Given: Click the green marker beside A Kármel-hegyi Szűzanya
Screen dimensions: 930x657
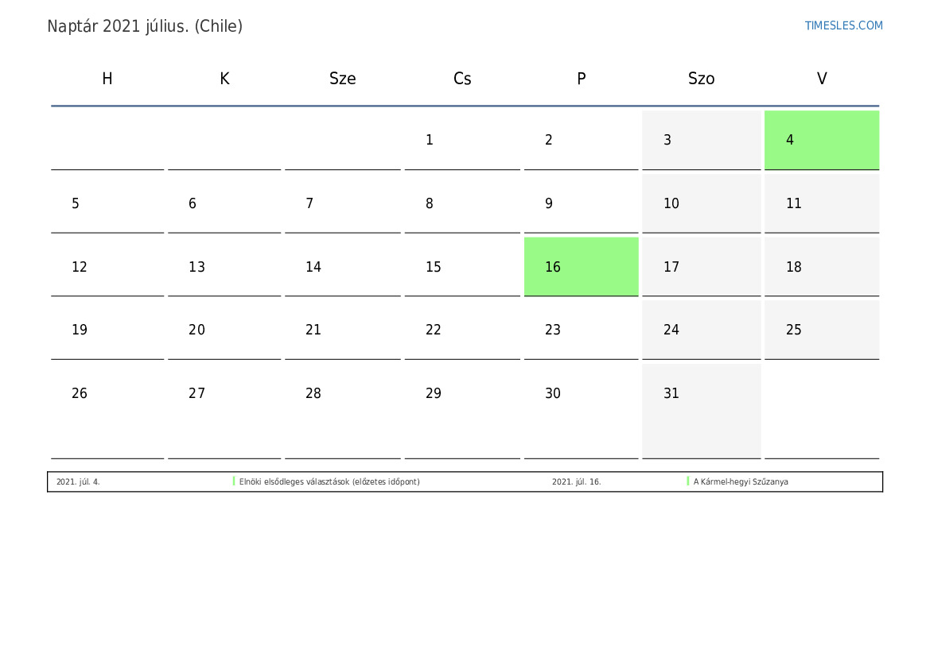Looking at the screenshot, I should point(688,481).
